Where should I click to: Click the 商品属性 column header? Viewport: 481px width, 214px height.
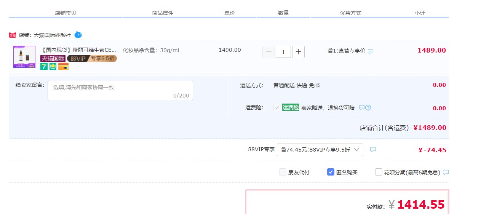tap(163, 13)
